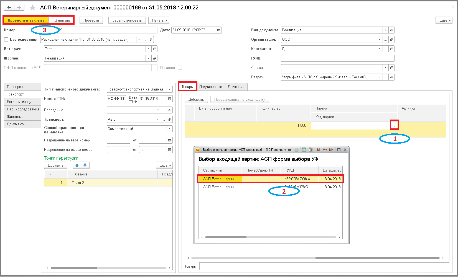
Task: Click calendar icon in selection dialog title bar
Action: [311, 150]
